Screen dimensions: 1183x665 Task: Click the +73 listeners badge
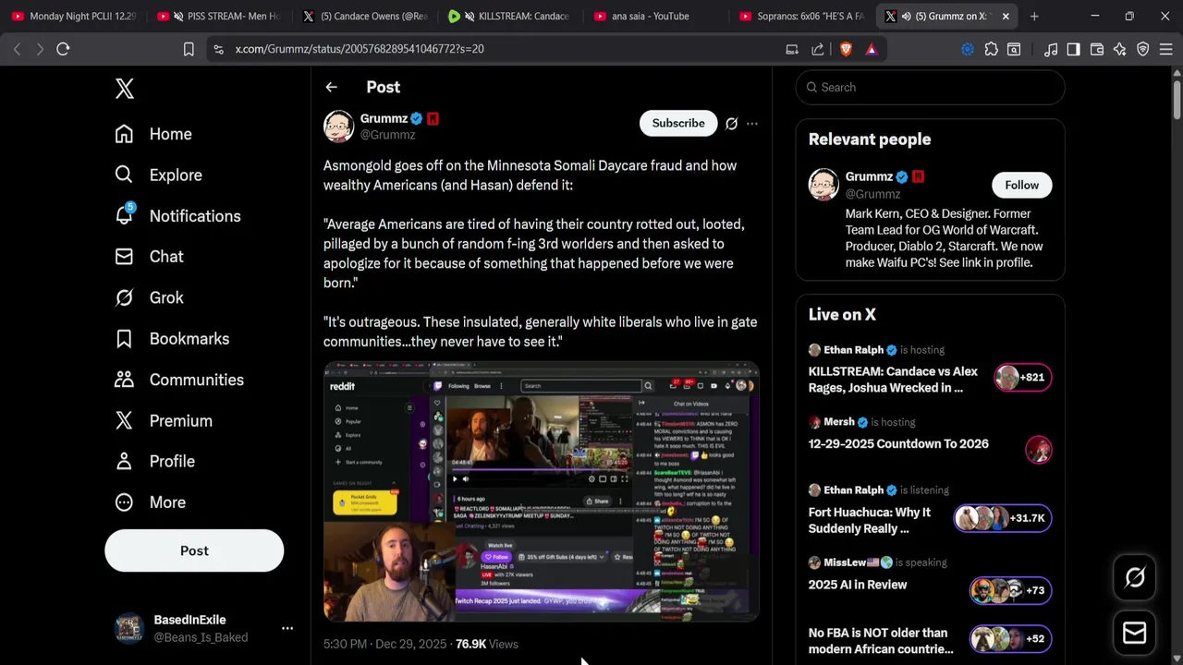coord(1010,590)
